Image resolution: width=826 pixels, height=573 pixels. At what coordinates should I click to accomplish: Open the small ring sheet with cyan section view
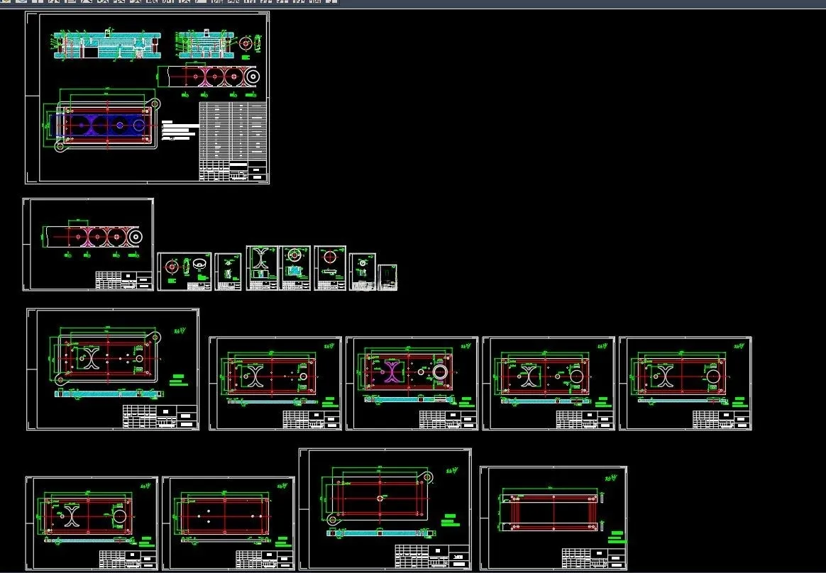coord(295,267)
